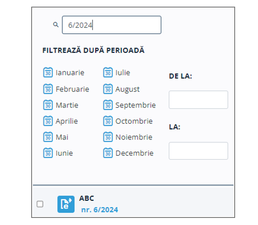Click the Ianuarie calendar icon
Image resolution: width=258 pixels, height=225 pixels.
click(x=48, y=72)
